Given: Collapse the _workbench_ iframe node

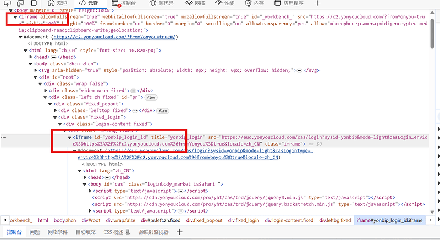Looking at the screenshot, I should (x=15, y=17).
